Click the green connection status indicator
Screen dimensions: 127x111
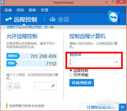point(7,106)
